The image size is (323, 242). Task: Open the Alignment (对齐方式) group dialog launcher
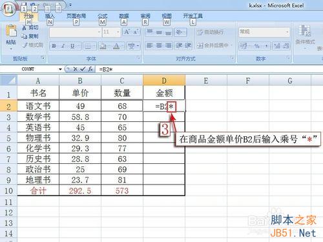232,58
